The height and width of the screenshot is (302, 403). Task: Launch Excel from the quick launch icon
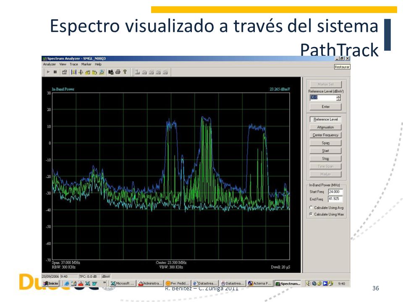[88, 284]
